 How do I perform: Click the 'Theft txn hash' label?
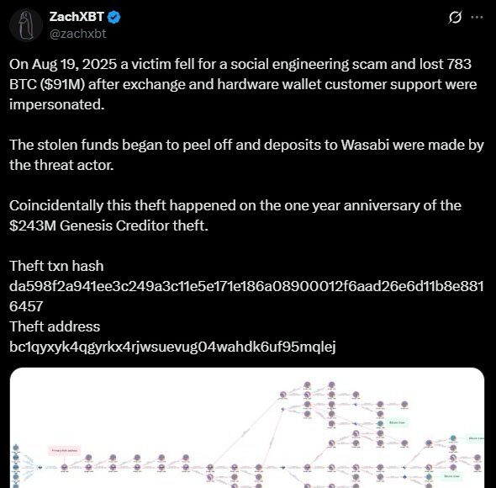click(x=56, y=266)
